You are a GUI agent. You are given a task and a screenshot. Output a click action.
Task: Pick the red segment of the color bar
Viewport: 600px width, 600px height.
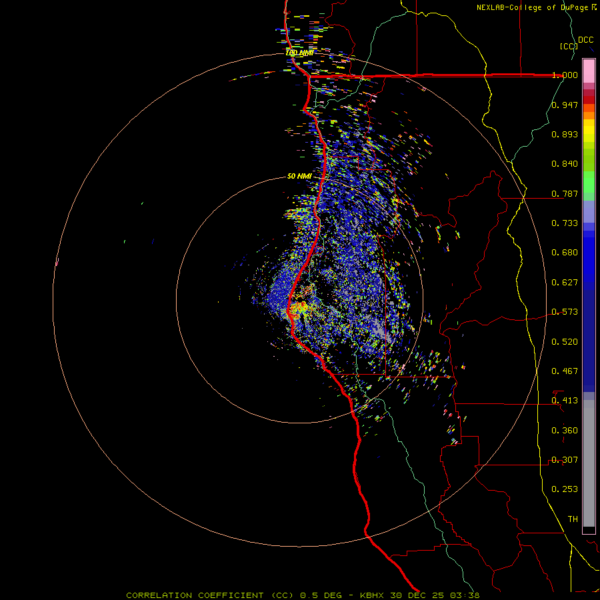[589, 99]
